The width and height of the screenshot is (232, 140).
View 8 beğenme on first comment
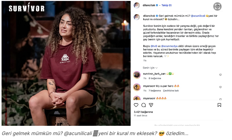coord(155,78)
